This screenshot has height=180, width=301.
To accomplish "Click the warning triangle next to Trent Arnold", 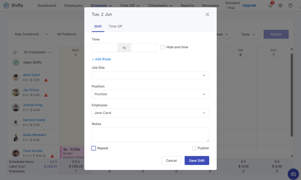I will 52,156.
